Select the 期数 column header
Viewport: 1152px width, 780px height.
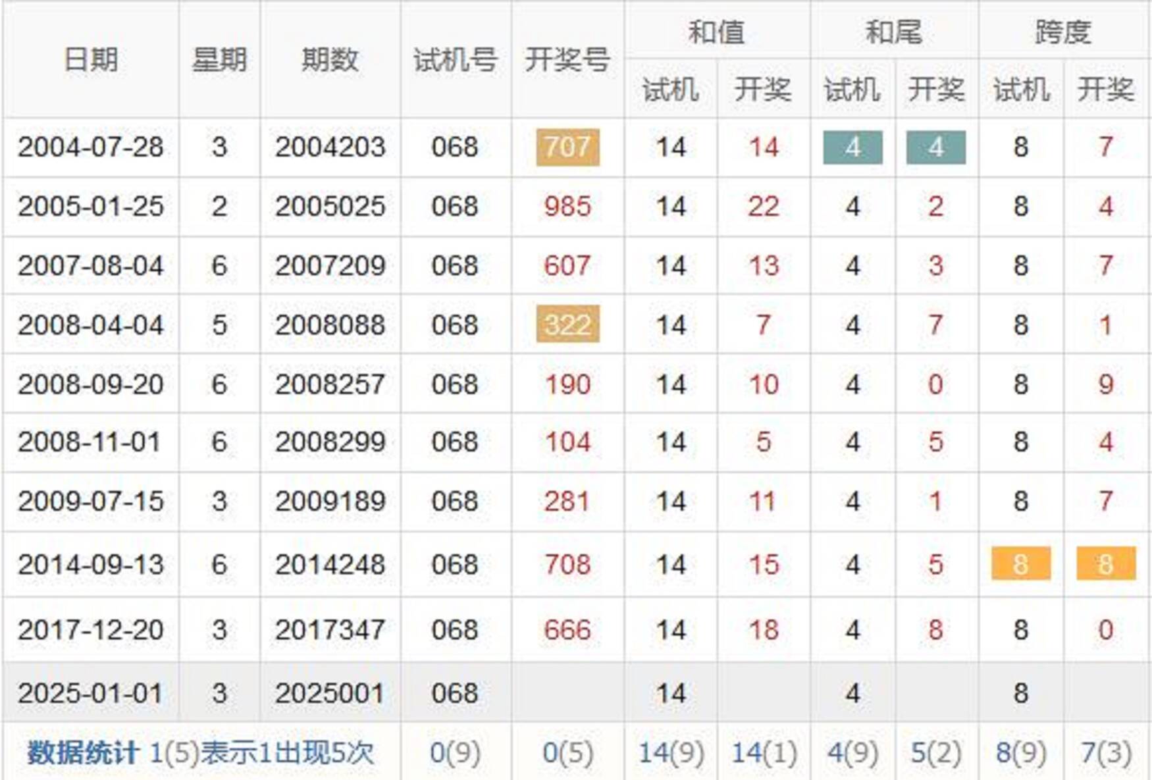330,60
